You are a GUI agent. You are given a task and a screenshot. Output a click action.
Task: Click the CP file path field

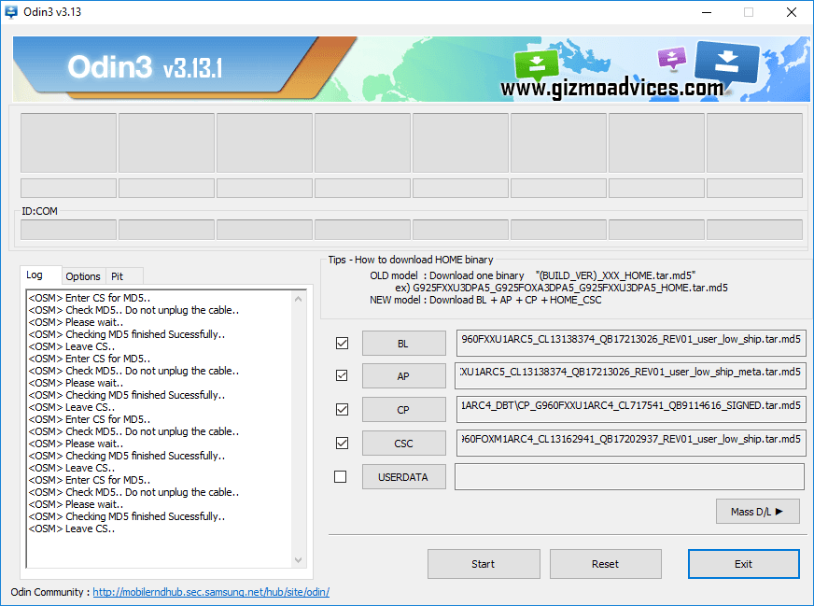[631, 409]
